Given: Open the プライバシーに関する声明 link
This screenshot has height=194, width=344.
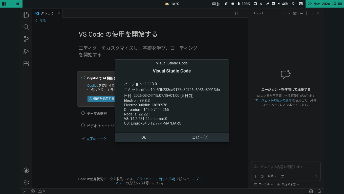Looking at the screenshot, I should tap(155, 179).
